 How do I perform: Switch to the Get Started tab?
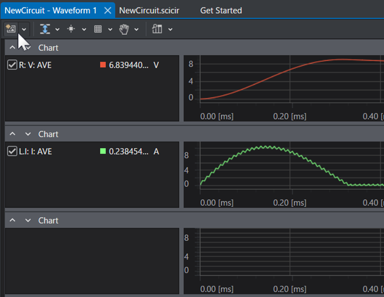click(221, 11)
